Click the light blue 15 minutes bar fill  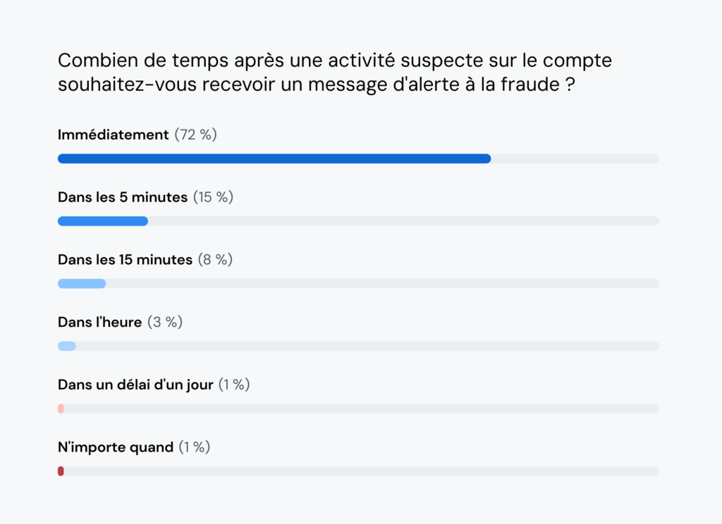[x=82, y=284]
